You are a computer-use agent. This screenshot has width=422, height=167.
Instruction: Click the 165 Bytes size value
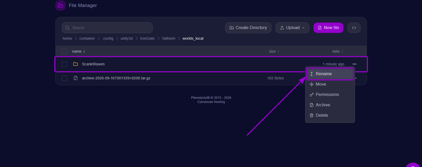pyautogui.click(x=276, y=78)
